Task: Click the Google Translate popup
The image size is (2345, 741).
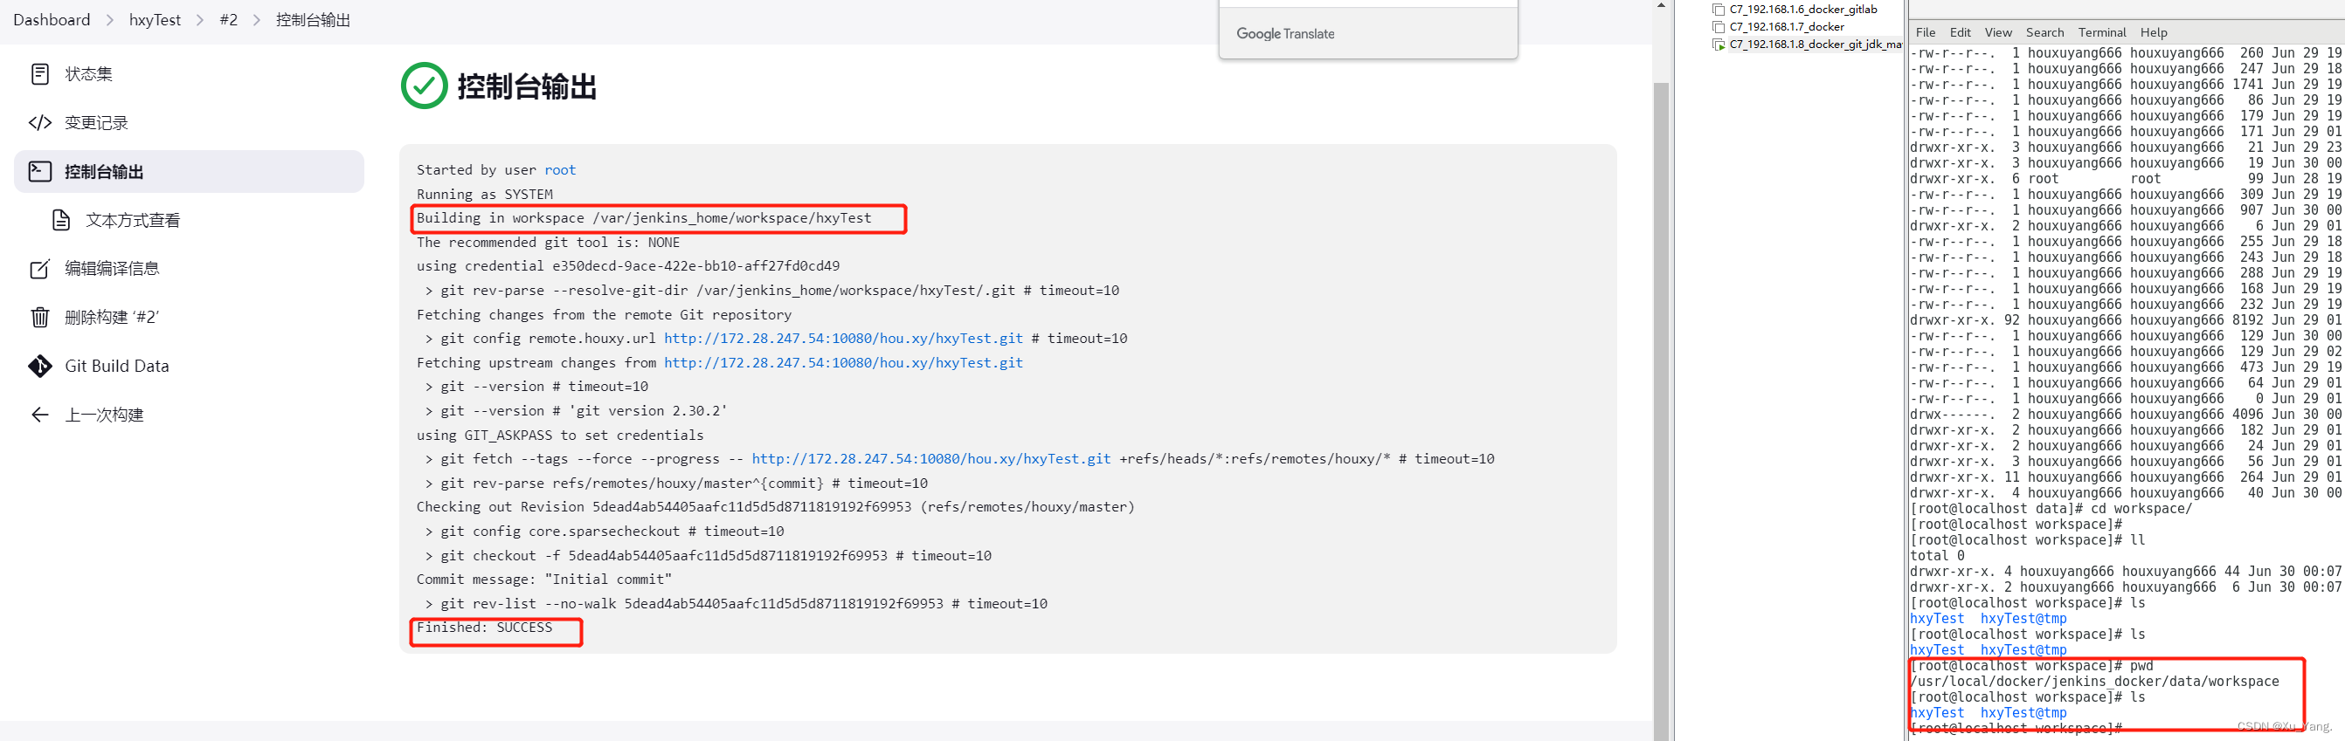Action: pos(1368,34)
